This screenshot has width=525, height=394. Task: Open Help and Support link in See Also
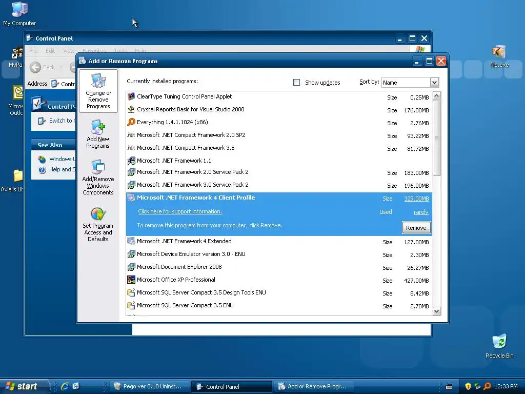pyautogui.click(x=57, y=169)
